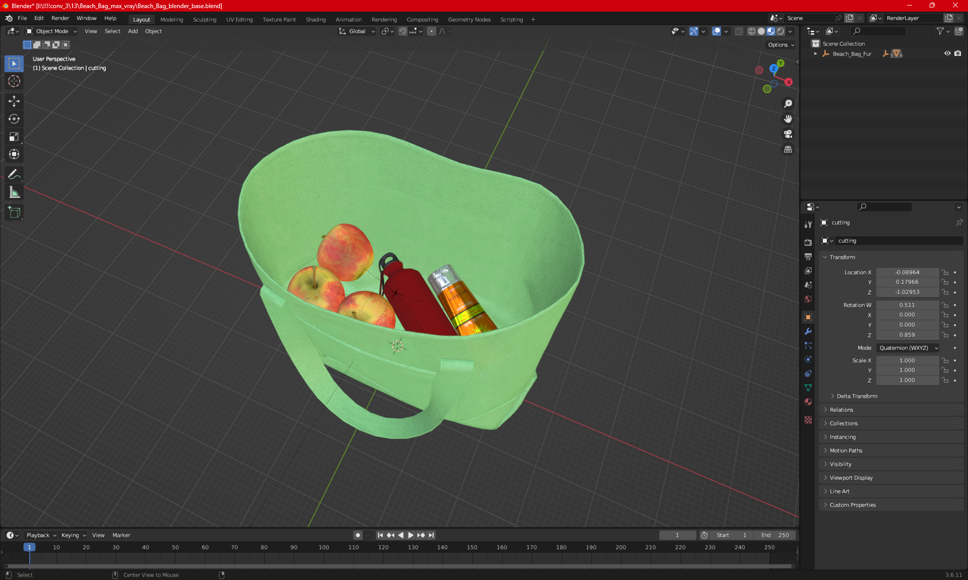Hide Beach_Bag_Fur in viewport with eye
This screenshot has height=580, width=968.
(947, 53)
